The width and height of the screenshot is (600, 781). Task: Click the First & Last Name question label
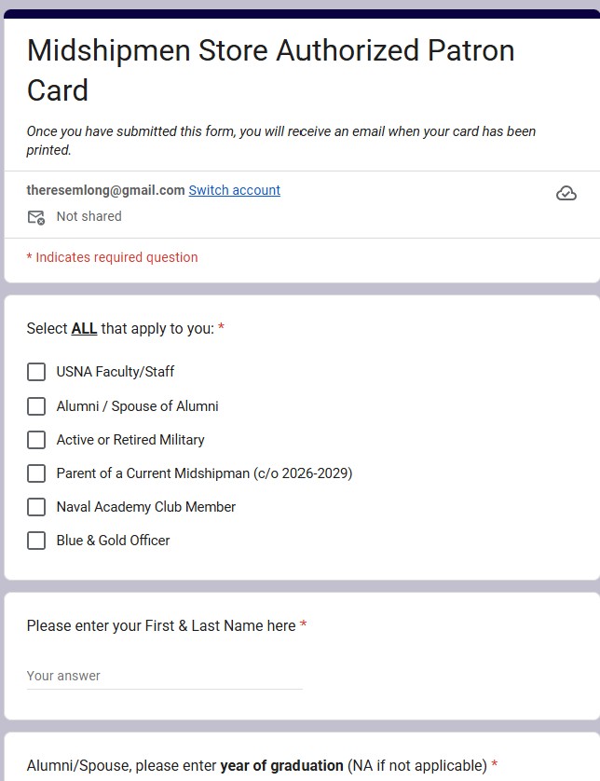tap(161, 625)
